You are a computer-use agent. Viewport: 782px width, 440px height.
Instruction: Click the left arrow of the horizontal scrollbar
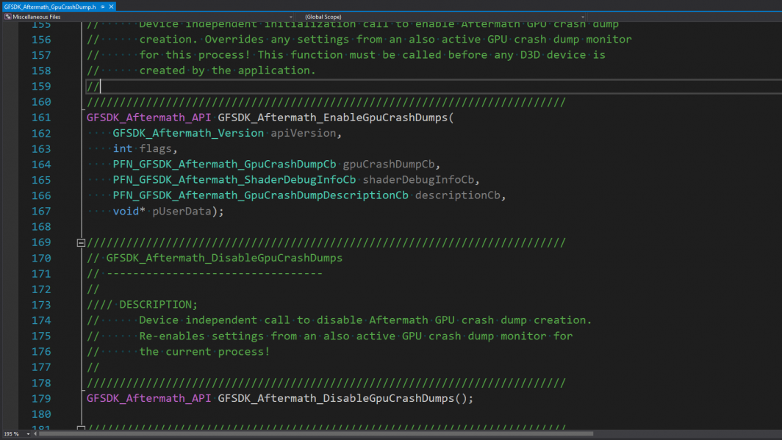(x=35, y=433)
